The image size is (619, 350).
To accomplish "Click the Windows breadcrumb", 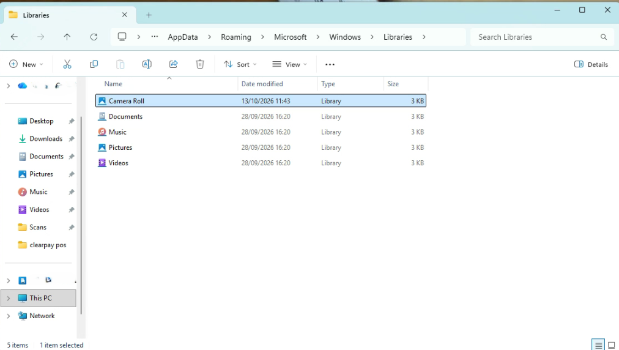I will click(x=345, y=37).
